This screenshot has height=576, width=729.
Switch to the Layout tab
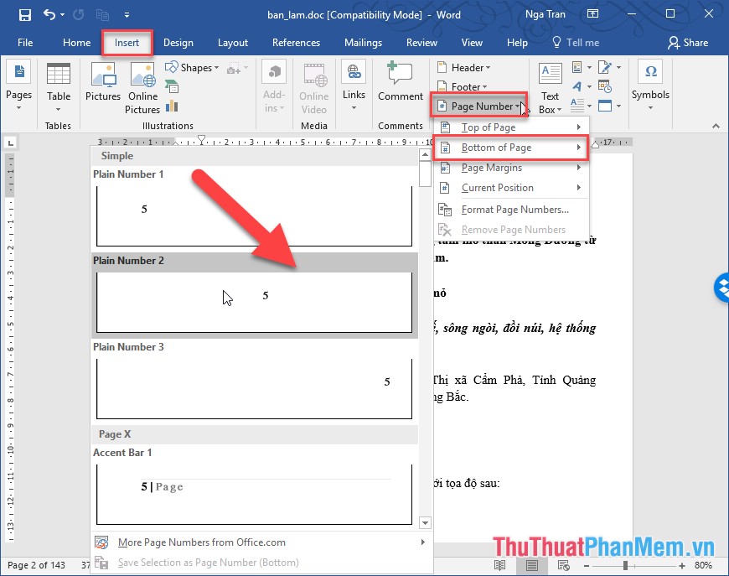pos(233,43)
